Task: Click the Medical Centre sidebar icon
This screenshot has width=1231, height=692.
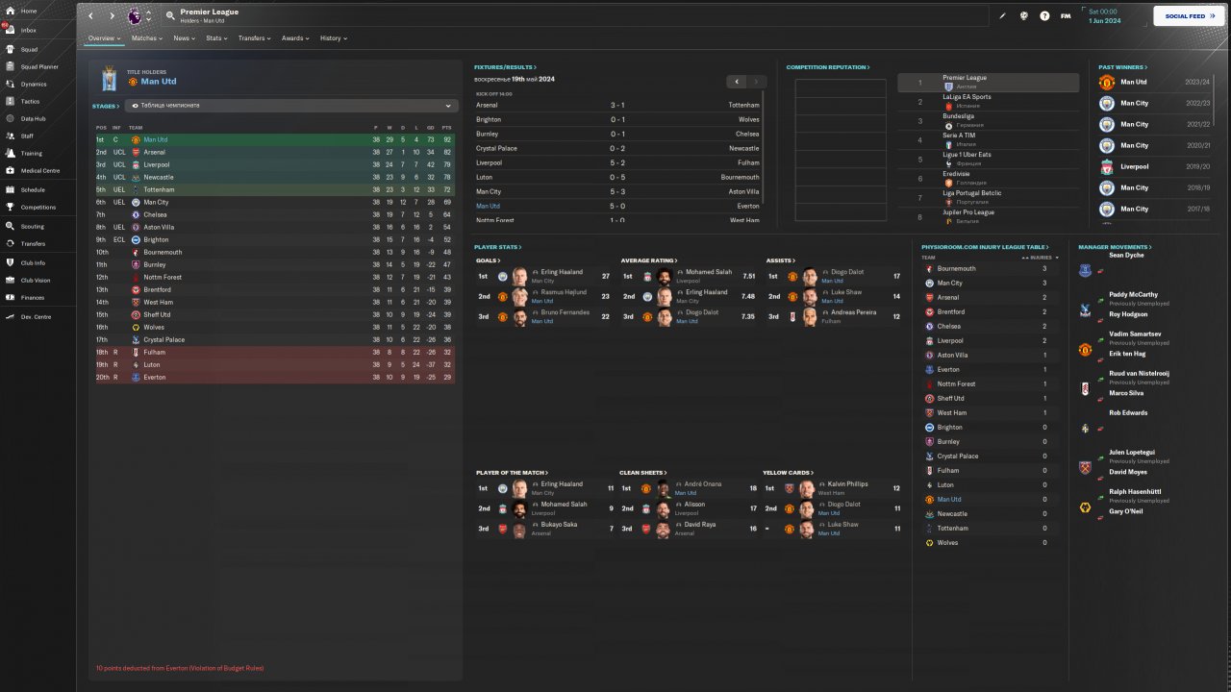Action: pos(11,170)
